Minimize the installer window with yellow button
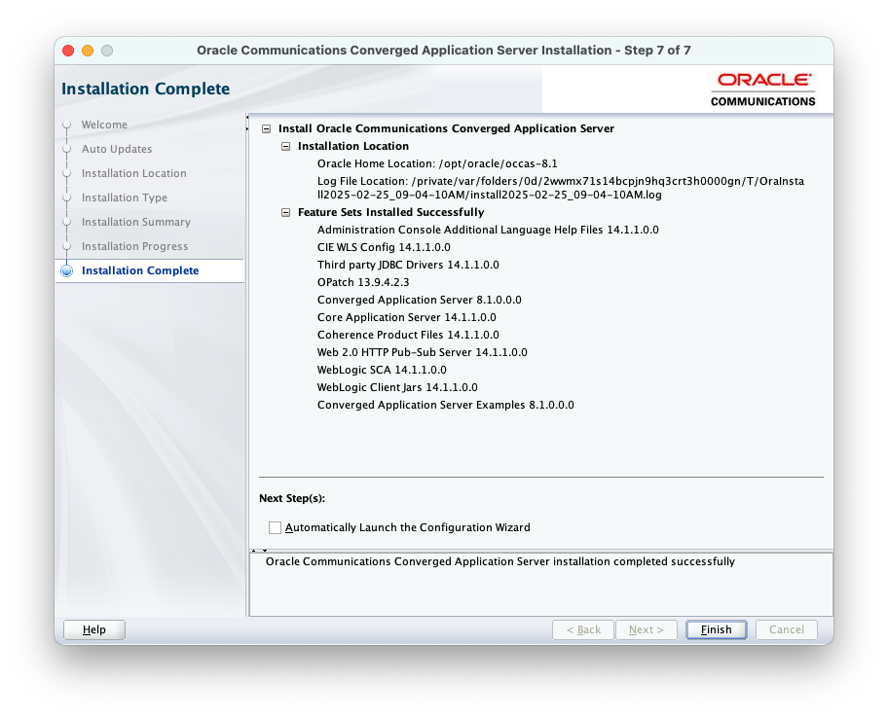 tap(88, 51)
